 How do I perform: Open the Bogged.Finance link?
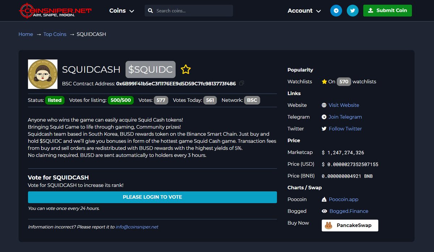[349, 211]
